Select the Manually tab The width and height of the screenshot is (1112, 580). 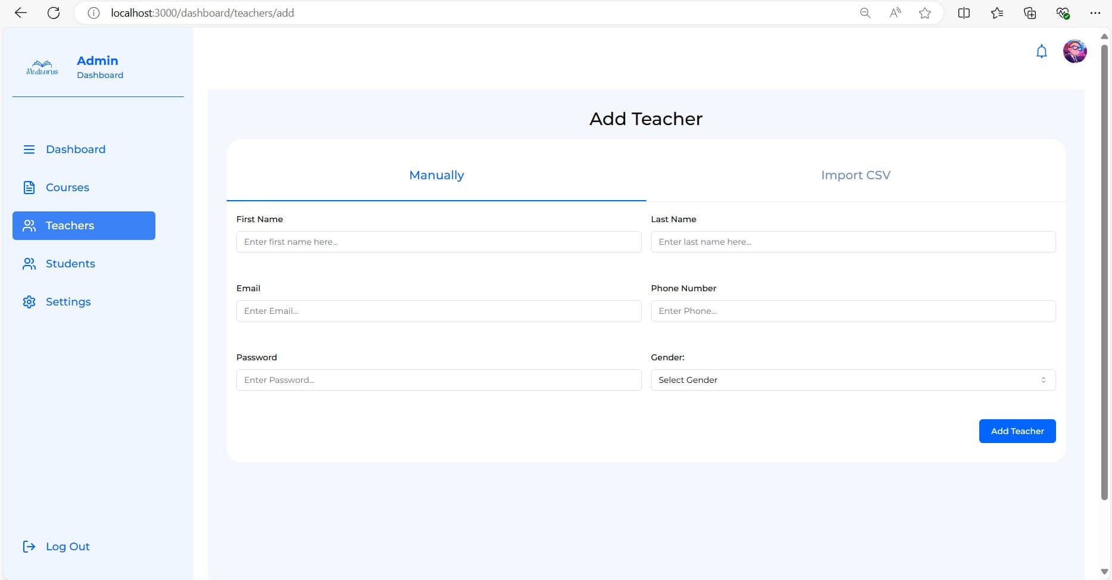pyautogui.click(x=436, y=175)
